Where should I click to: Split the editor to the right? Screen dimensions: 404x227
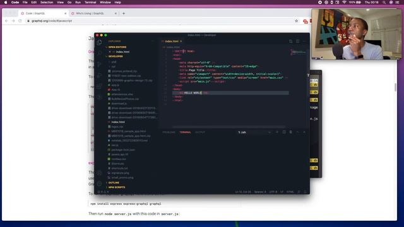pos(297,41)
